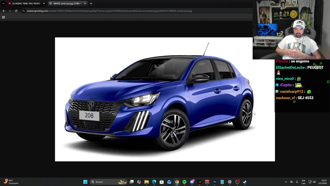
Task: Open Task View from the taskbar
Action: point(131,182)
